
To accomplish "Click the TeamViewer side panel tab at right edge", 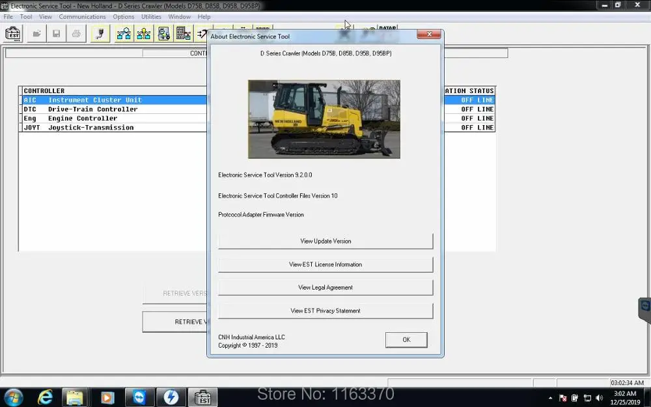I will (x=644, y=310).
